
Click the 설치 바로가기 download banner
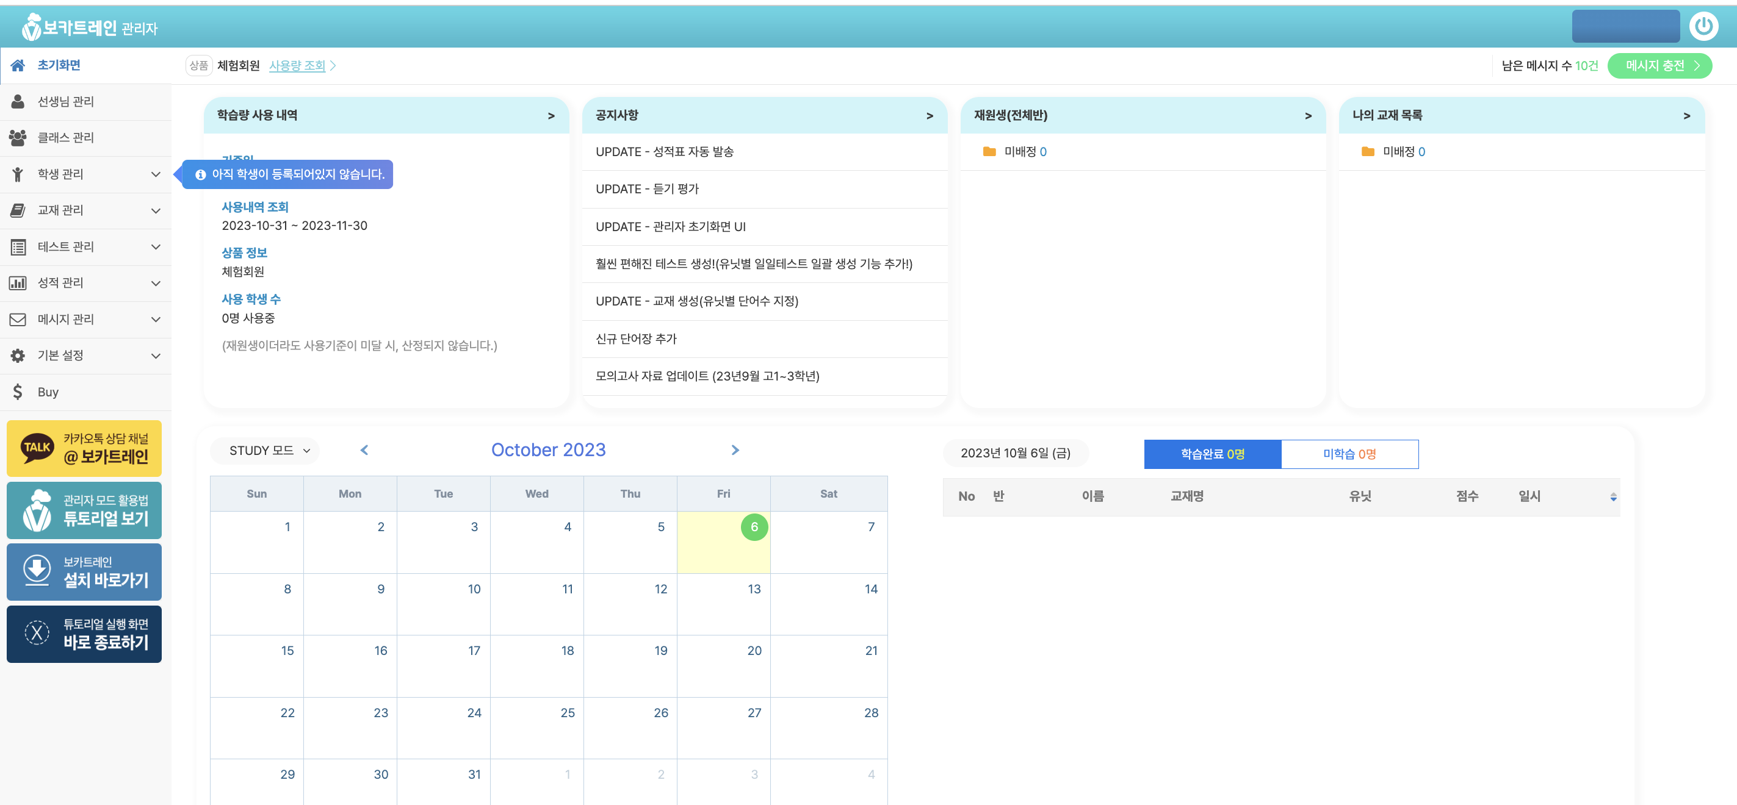click(x=84, y=572)
